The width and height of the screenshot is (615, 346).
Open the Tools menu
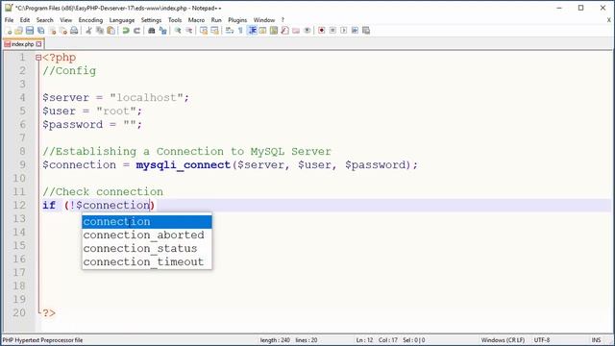point(175,20)
